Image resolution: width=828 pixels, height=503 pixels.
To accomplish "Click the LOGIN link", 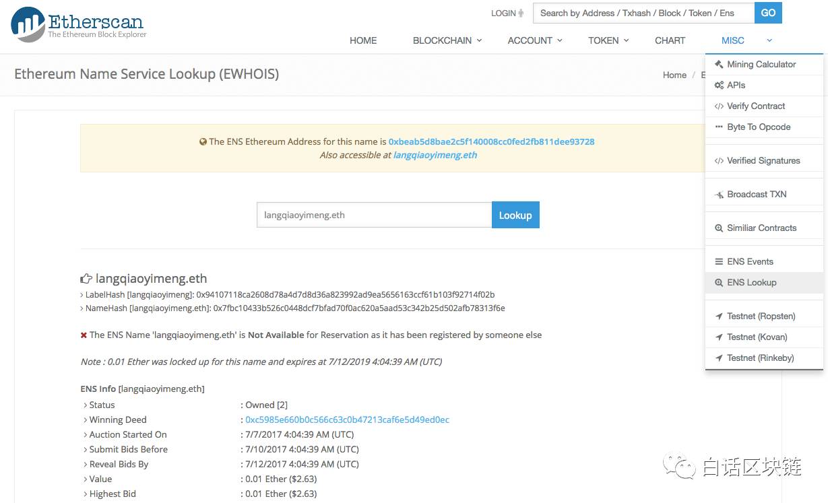I will (503, 13).
